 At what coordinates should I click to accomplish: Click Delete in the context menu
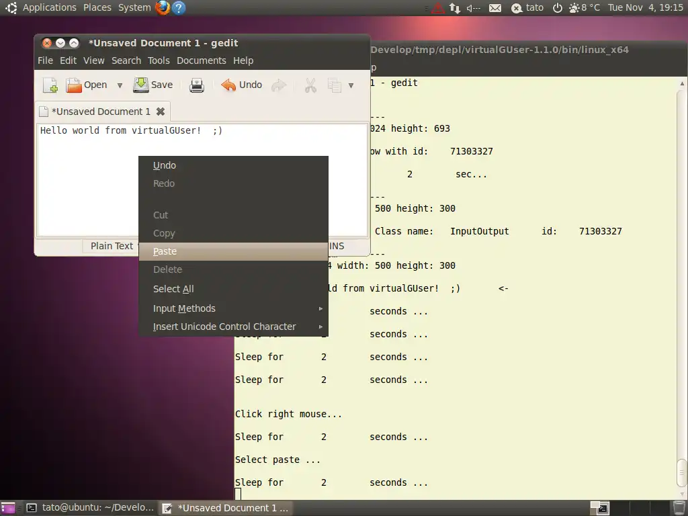(233, 269)
